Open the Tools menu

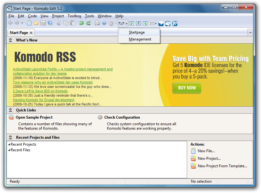point(89,16)
